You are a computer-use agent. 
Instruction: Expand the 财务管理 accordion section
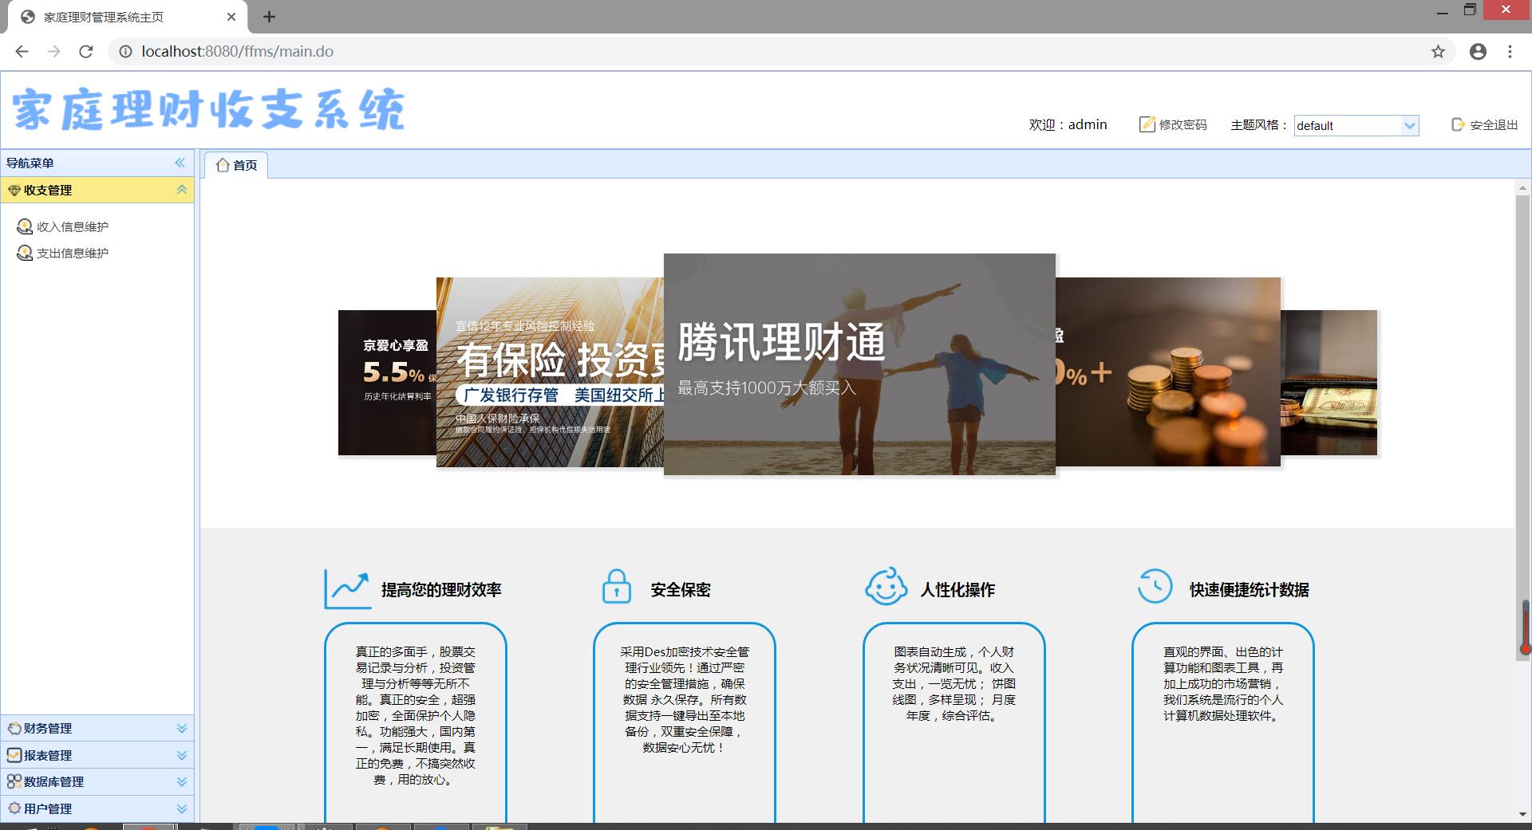click(181, 728)
